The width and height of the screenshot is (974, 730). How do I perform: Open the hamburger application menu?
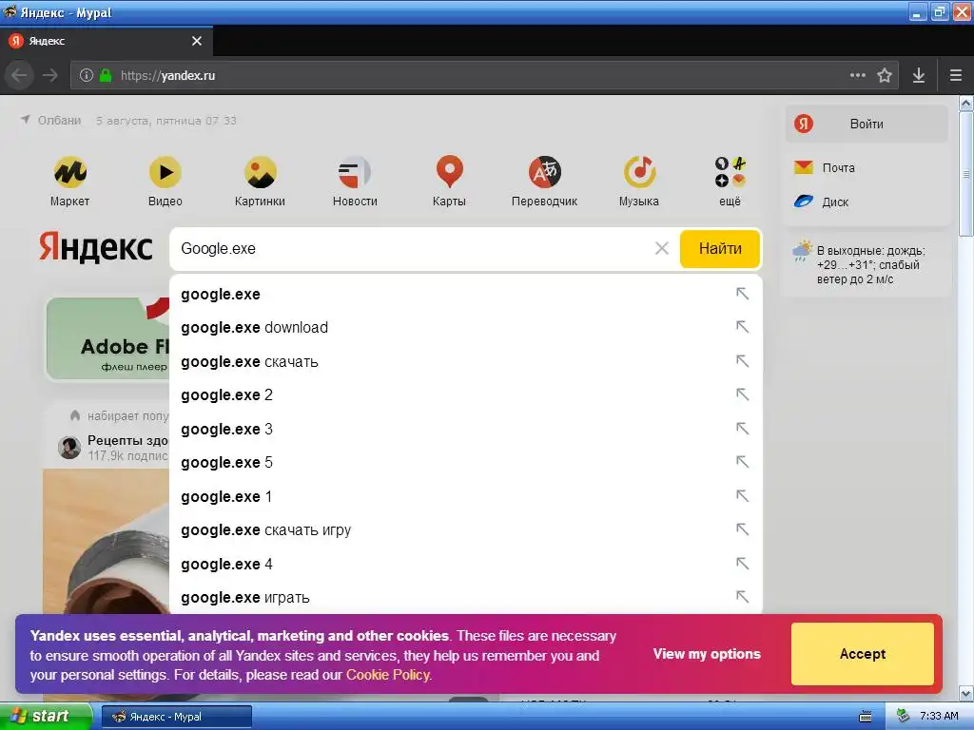956,75
